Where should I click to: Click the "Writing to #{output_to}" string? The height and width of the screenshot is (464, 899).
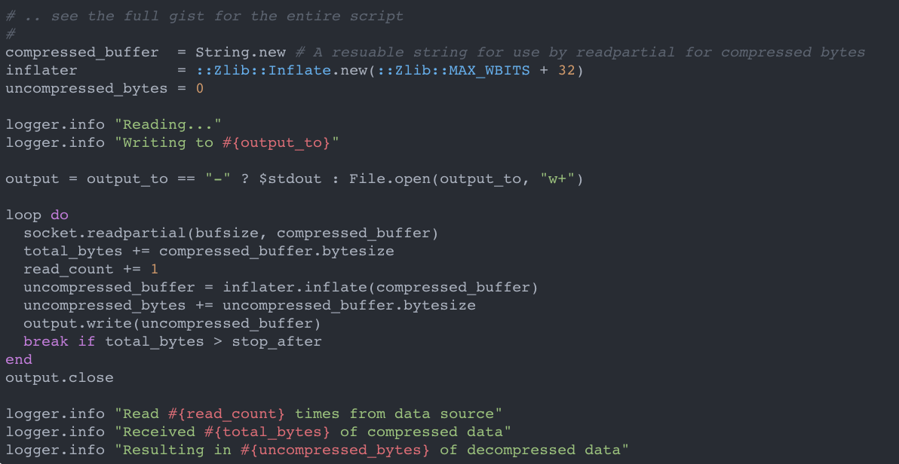[x=226, y=142]
